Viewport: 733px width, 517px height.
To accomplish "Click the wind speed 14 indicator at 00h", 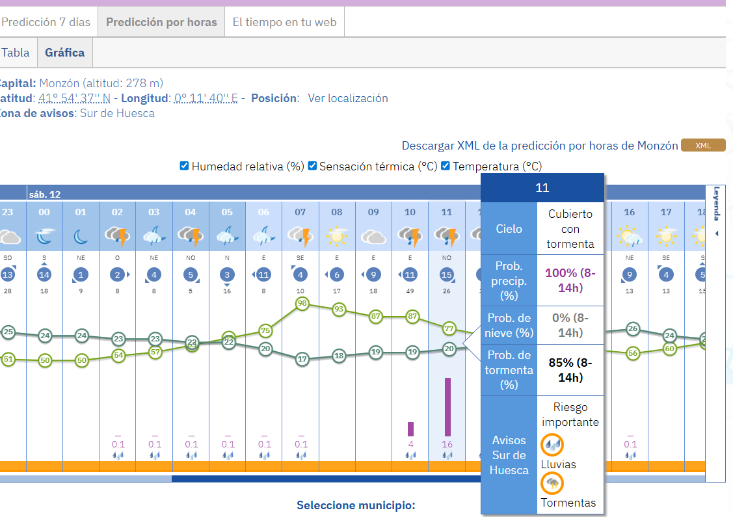I will point(44,274).
